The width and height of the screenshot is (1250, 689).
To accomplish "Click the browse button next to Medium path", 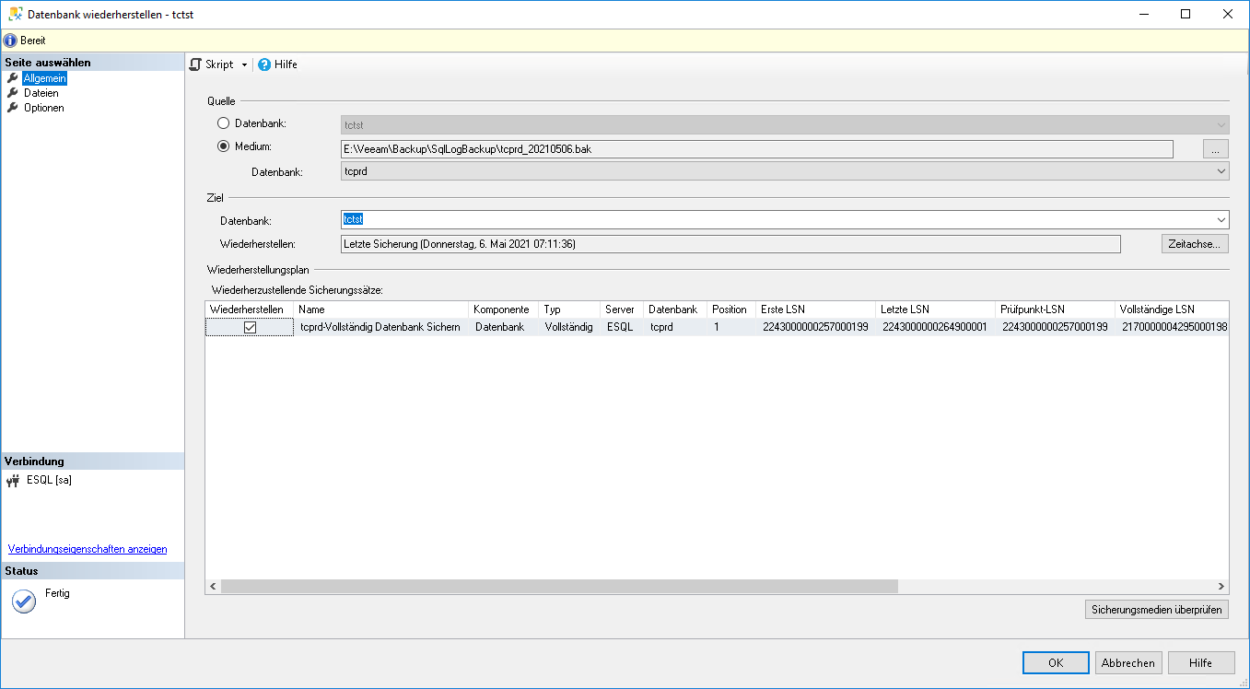I will click(1215, 149).
